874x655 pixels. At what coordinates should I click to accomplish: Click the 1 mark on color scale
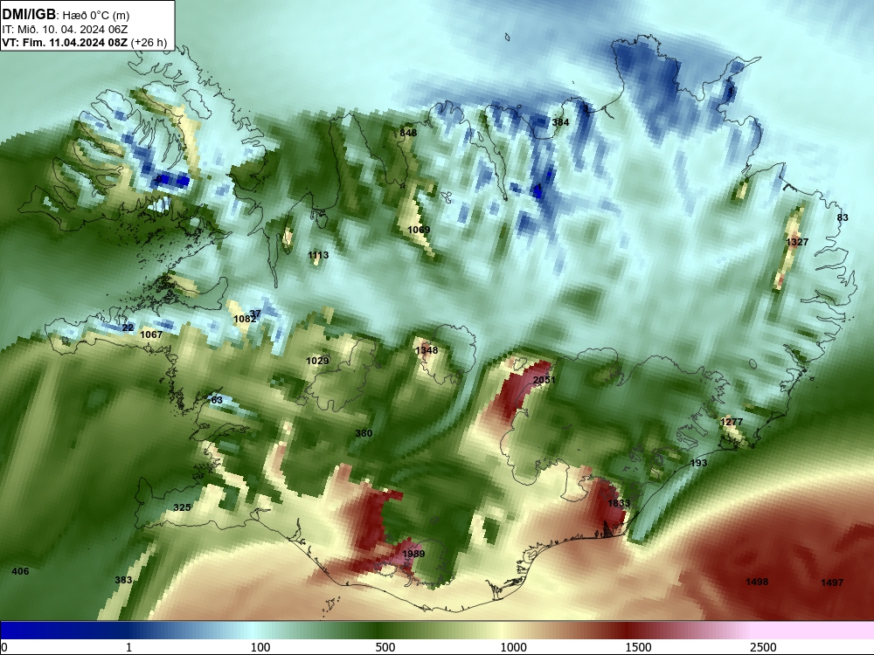point(128,647)
